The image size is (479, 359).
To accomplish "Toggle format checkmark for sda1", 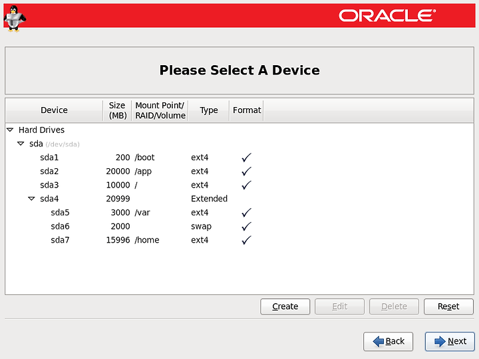I will pyautogui.click(x=246, y=158).
